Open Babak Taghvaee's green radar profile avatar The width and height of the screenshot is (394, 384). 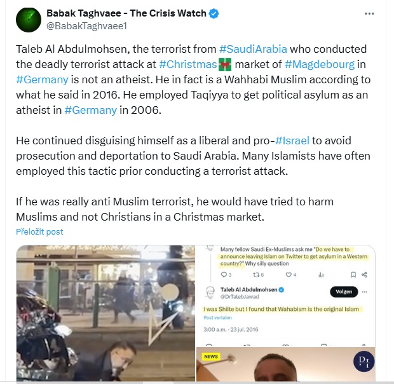(x=29, y=20)
